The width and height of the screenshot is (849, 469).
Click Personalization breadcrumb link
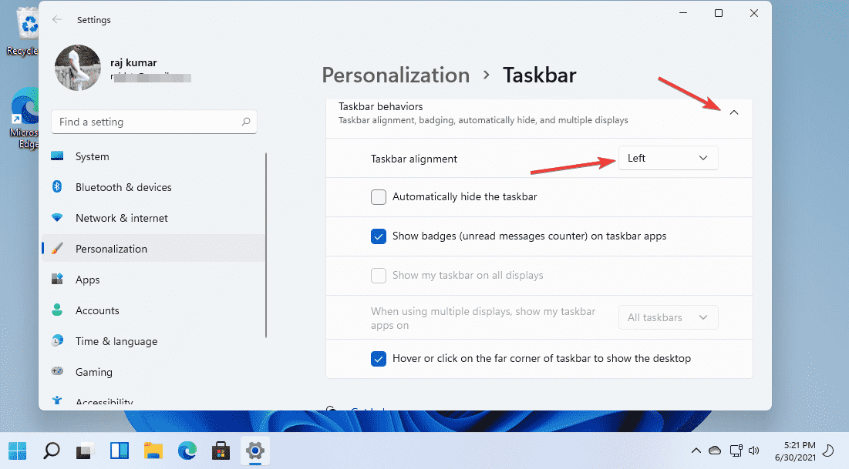click(x=396, y=75)
